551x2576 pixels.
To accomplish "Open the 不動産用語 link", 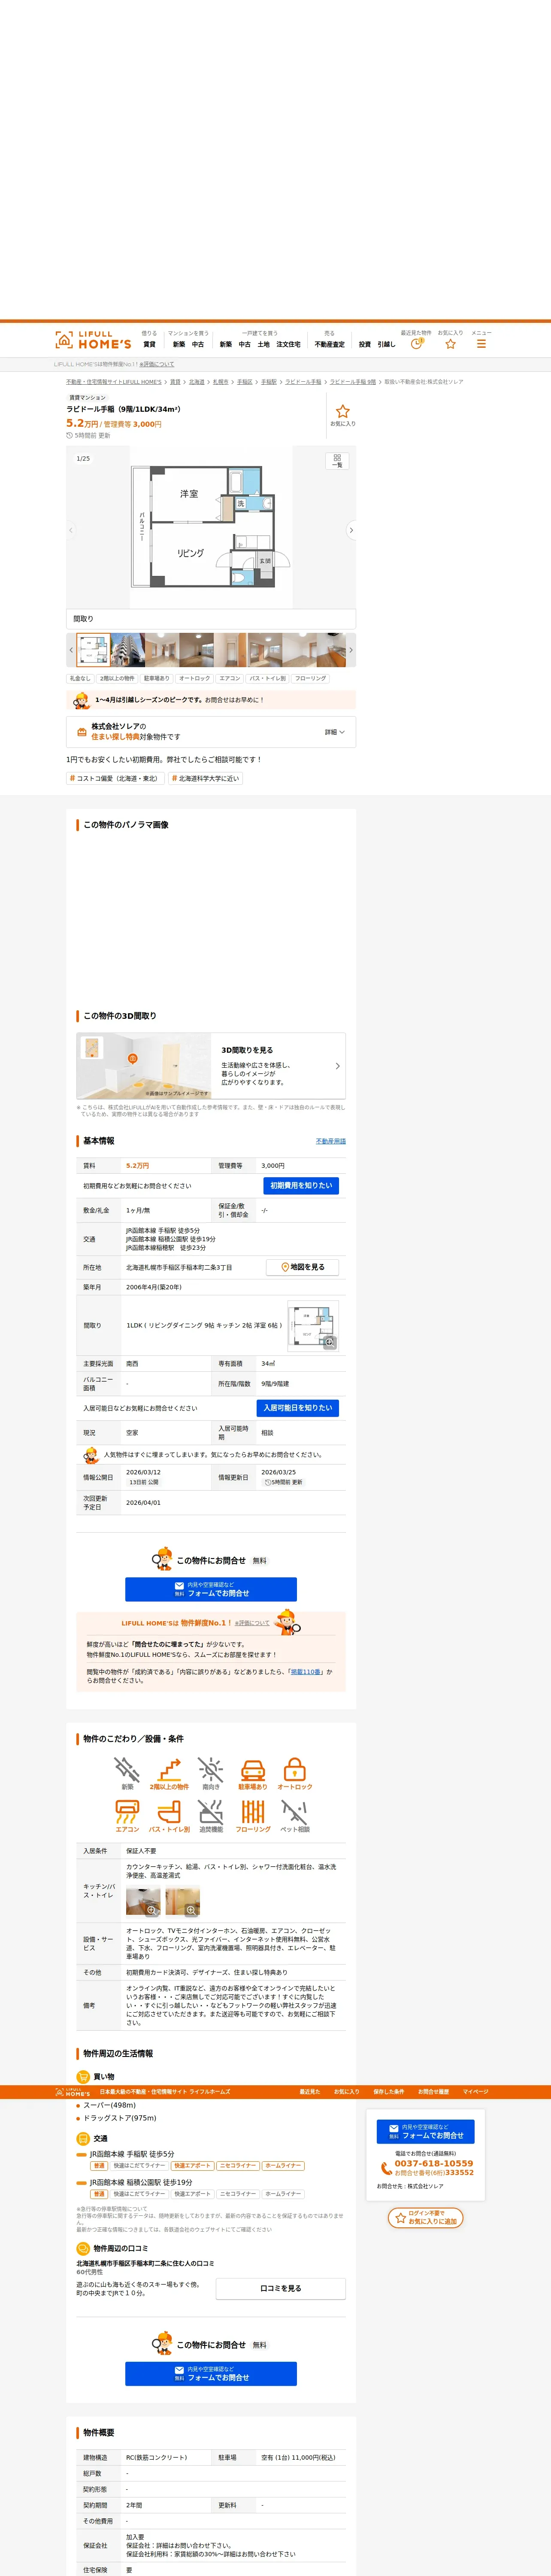I will pos(331,1141).
